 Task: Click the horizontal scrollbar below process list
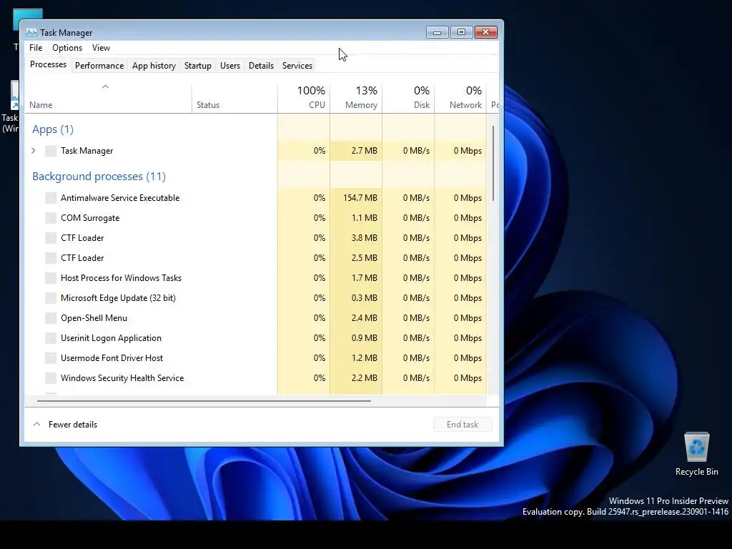(x=204, y=400)
